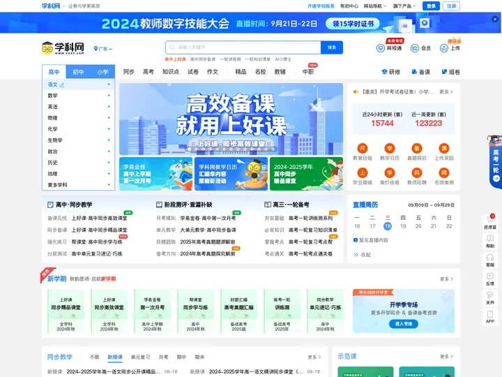Click 领15学时证书 banner button

[353, 24]
